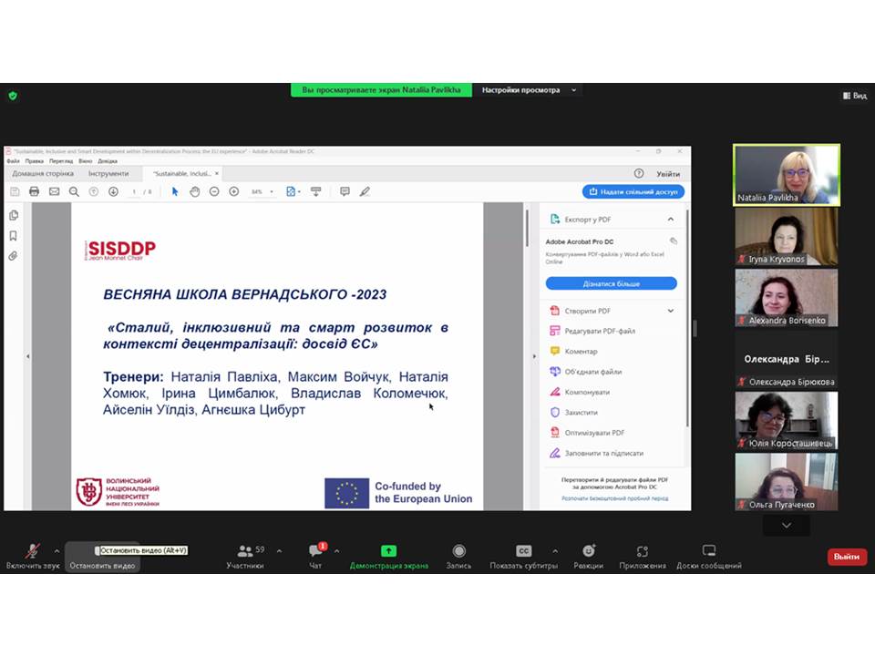Collapse the left navigation pane arrow
Screen dimensions: 875x656
(28, 356)
